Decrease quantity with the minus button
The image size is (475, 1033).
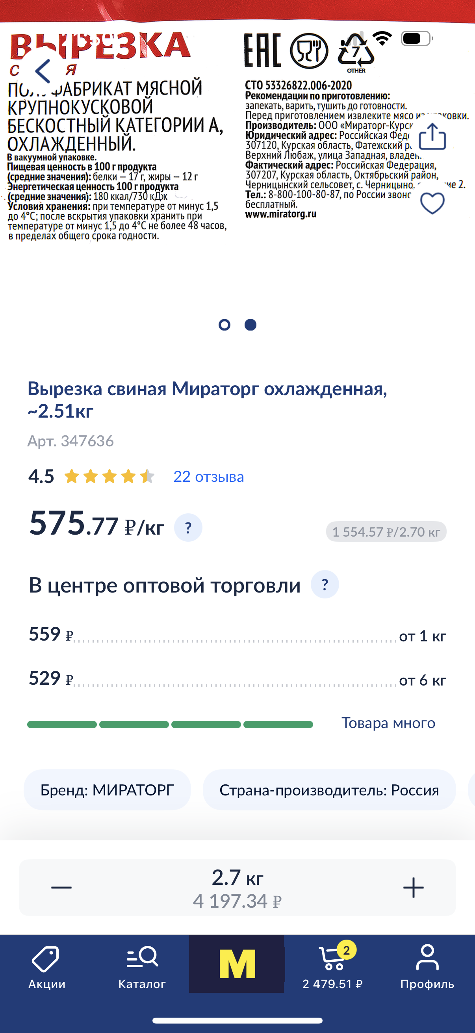click(61, 888)
